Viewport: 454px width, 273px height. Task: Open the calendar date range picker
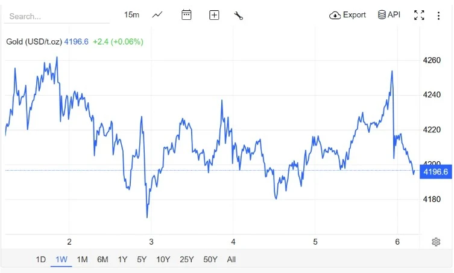(186, 15)
